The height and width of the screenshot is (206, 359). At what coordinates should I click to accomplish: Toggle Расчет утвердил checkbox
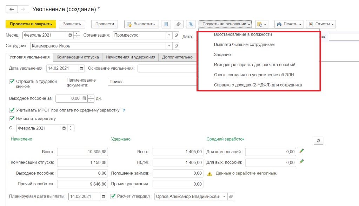[x=113, y=196]
